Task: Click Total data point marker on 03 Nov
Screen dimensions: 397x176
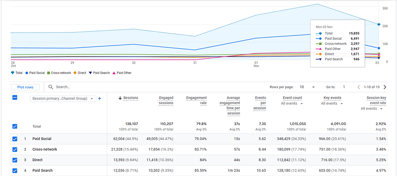Action: 379,25
